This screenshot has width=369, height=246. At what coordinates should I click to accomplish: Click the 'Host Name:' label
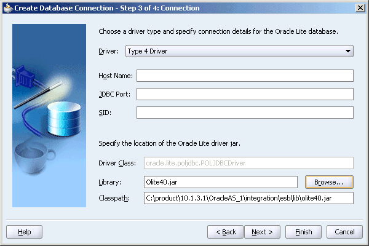coord(116,76)
